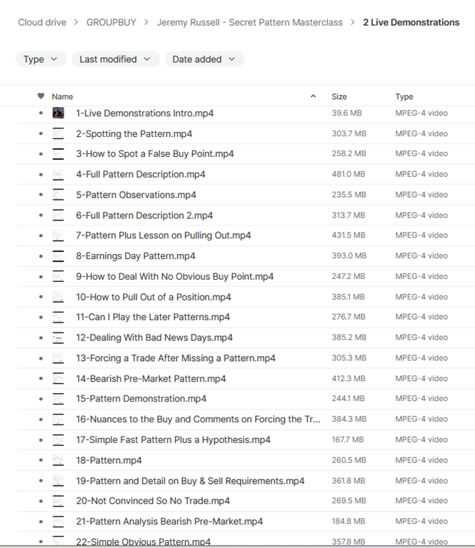This screenshot has width=475, height=548.
Task: Click video icon for 9-How to Deal With No Obvious Buy Point
Action: pos(58,276)
